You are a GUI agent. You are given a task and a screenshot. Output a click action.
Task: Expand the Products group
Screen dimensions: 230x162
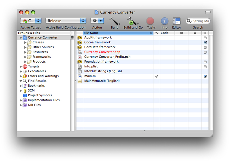(25, 62)
